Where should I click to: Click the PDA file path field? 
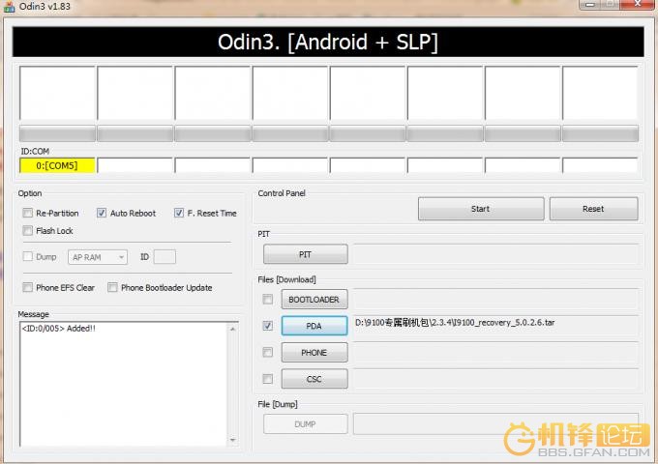pyautogui.click(x=495, y=325)
